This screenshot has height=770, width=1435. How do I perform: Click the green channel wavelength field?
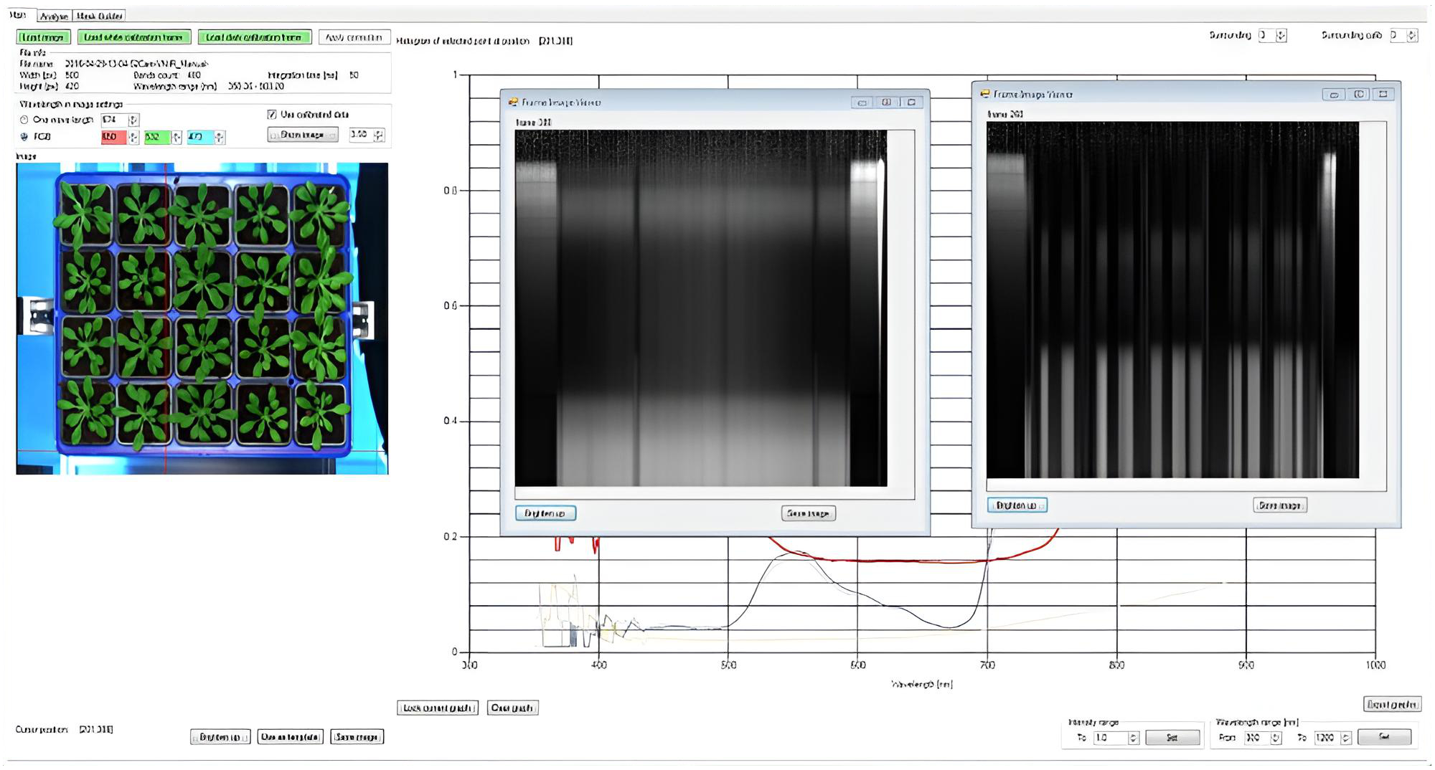[x=157, y=137]
